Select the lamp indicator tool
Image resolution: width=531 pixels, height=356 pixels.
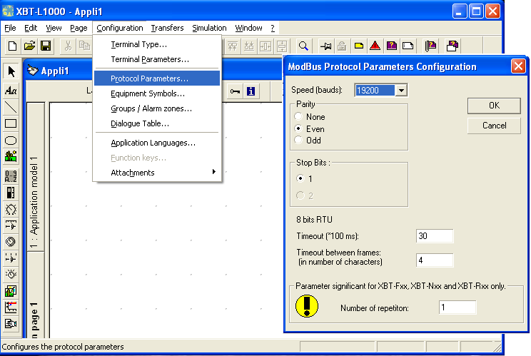click(11, 274)
